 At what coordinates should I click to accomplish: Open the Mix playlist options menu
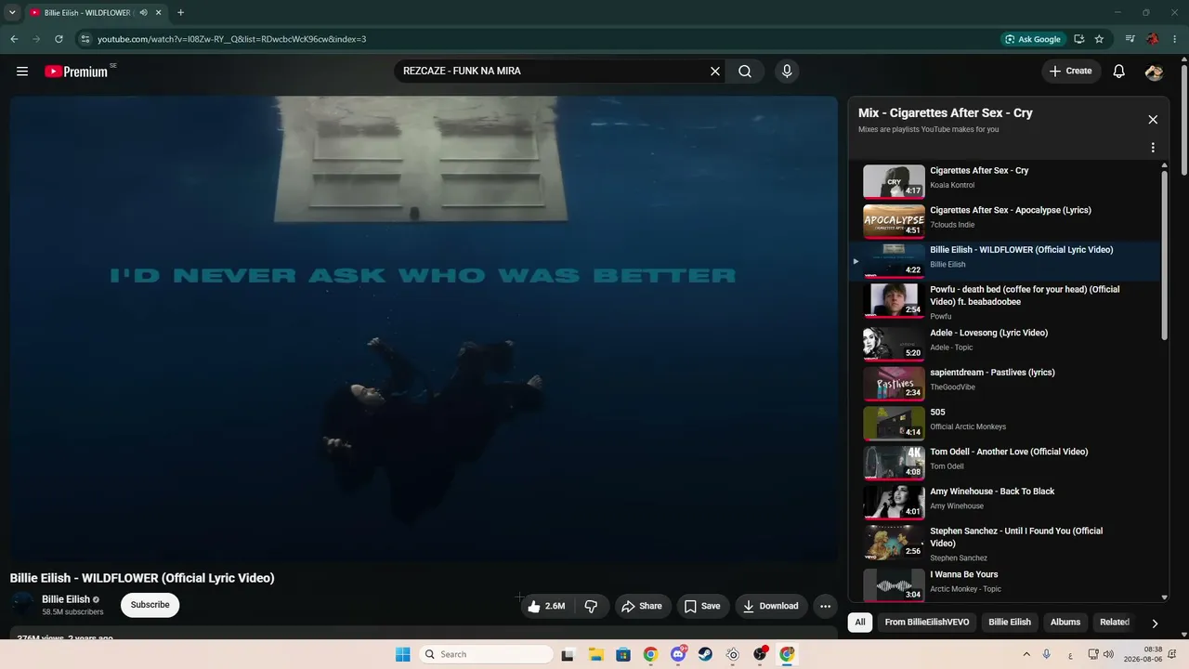coord(1153,148)
